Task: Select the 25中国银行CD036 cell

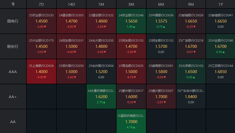Action: pos(161,21)
